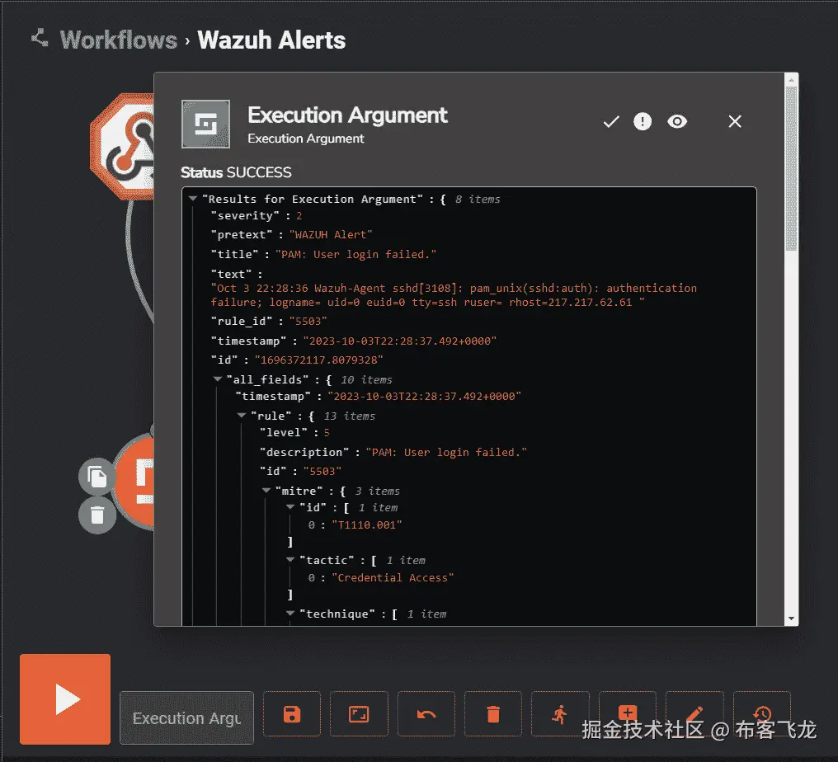Close the Execution Argument dialog
The height and width of the screenshot is (762, 838).
[735, 121]
